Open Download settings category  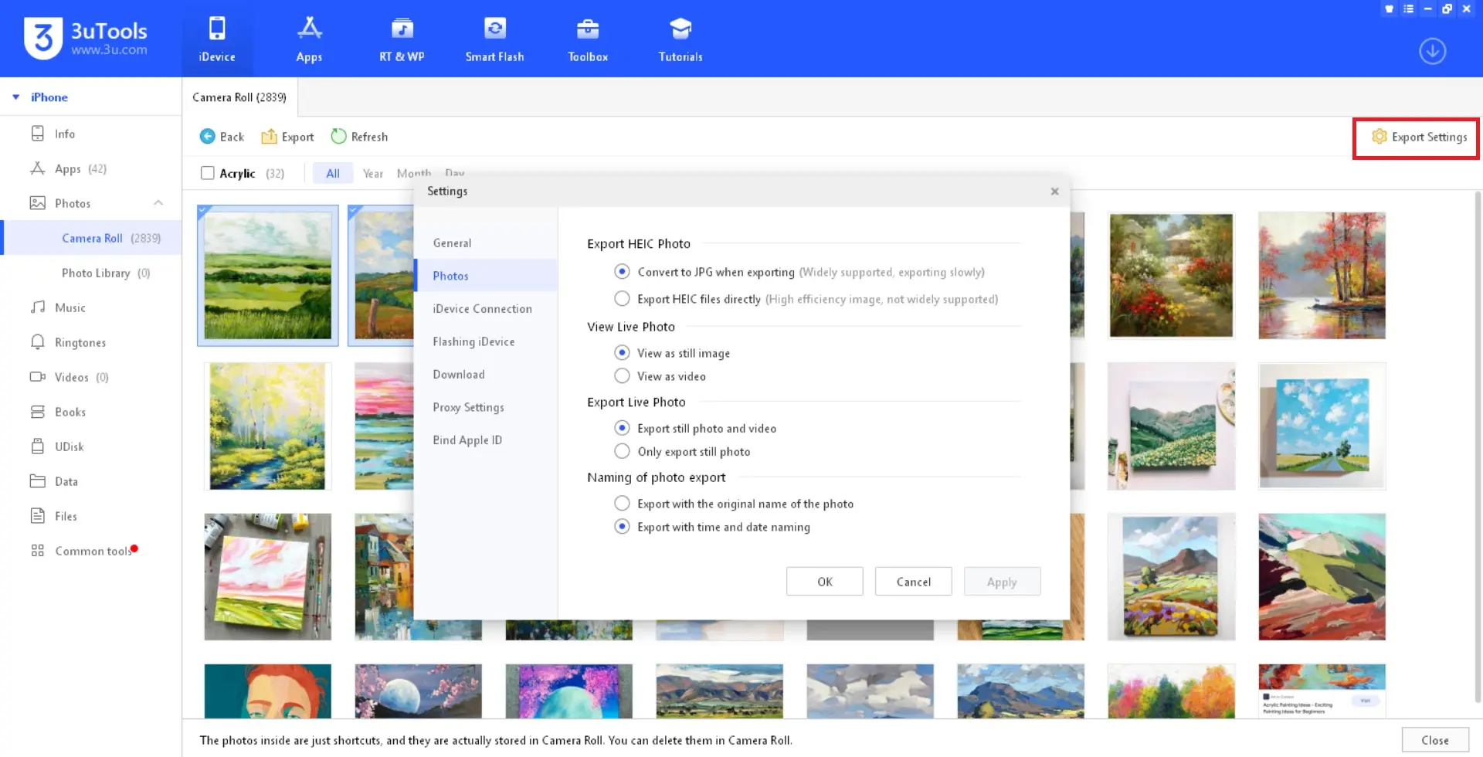pyautogui.click(x=486, y=374)
